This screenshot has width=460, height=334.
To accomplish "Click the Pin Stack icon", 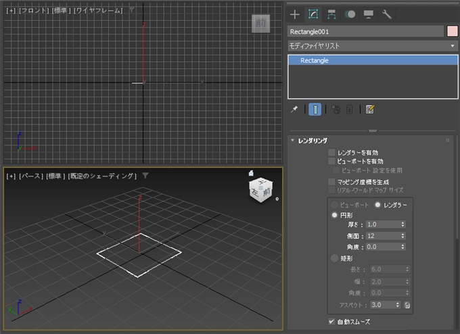I will tap(294, 110).
